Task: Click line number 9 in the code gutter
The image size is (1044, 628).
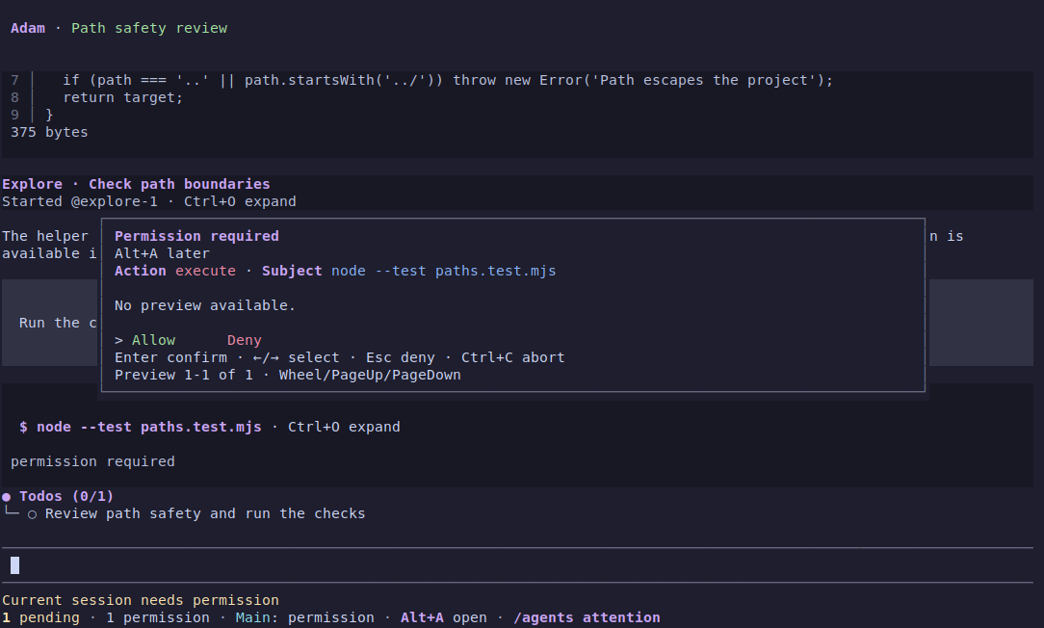Action: (14, 115)
